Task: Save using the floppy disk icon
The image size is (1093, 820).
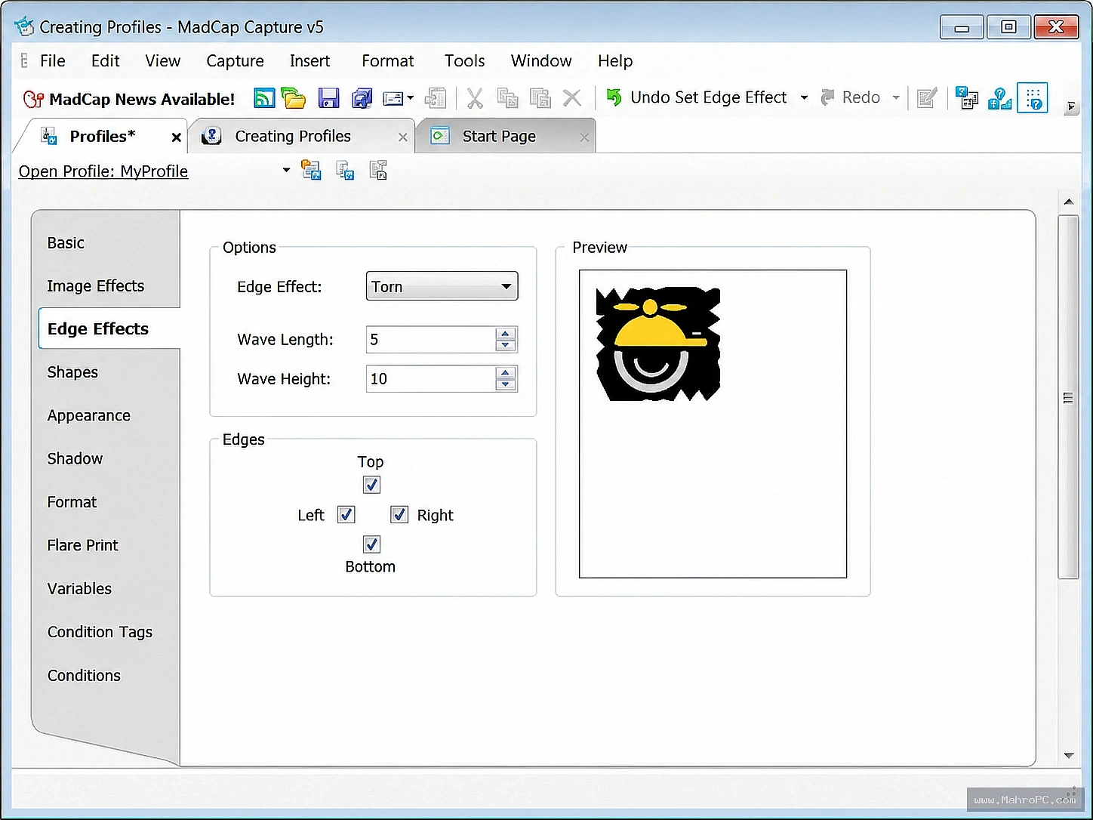Action: coord(328,98)
